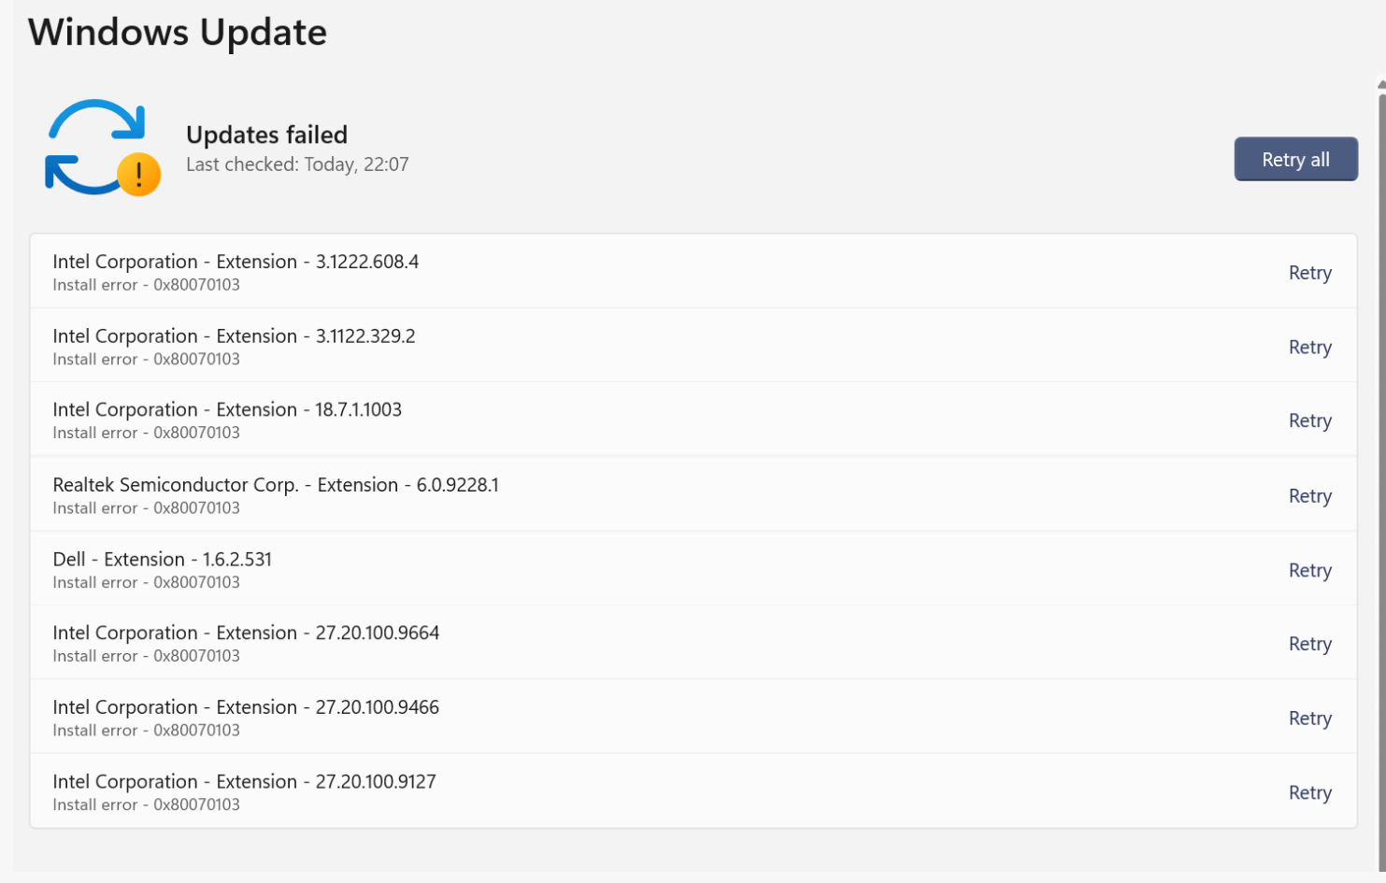This screenshot has width=1386, height=883.
Task: Click the yellow warning exclamation badge
Action: [x=139, y=174]
